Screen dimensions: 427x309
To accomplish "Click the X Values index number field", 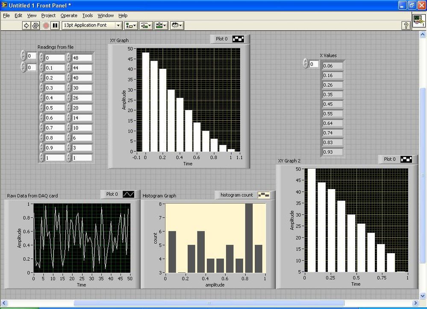I will coord(313,64).
